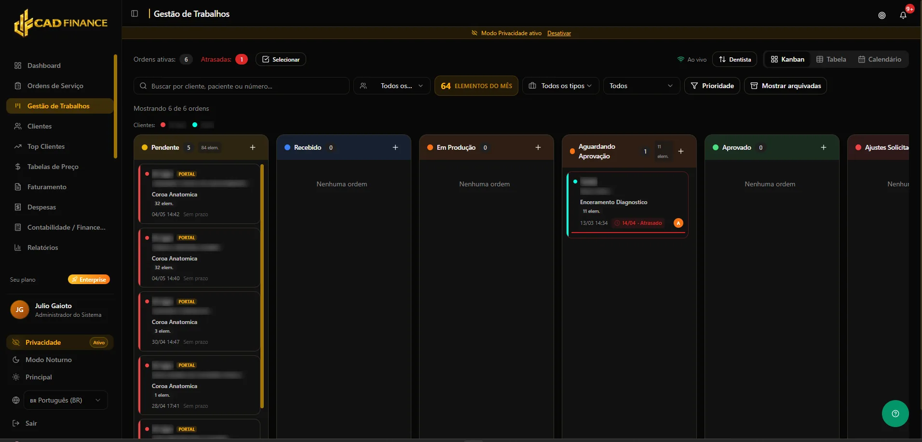Open Coroa Anatomica card dated 04/05 14:40
The height and width of the screenshot is (442, 922).
point(199,258)
